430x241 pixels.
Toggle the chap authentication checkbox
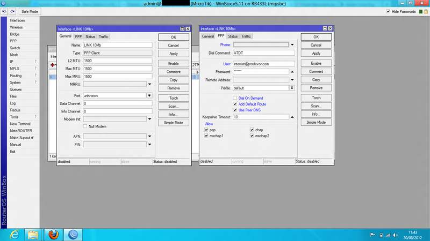click(252, 130)
